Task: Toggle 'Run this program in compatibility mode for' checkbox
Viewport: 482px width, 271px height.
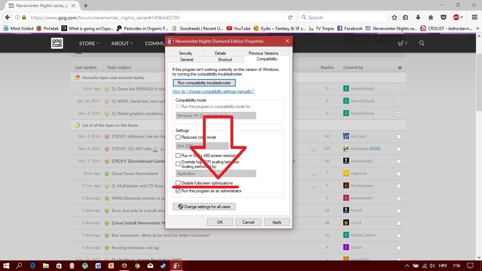Action: pos(178,107)
